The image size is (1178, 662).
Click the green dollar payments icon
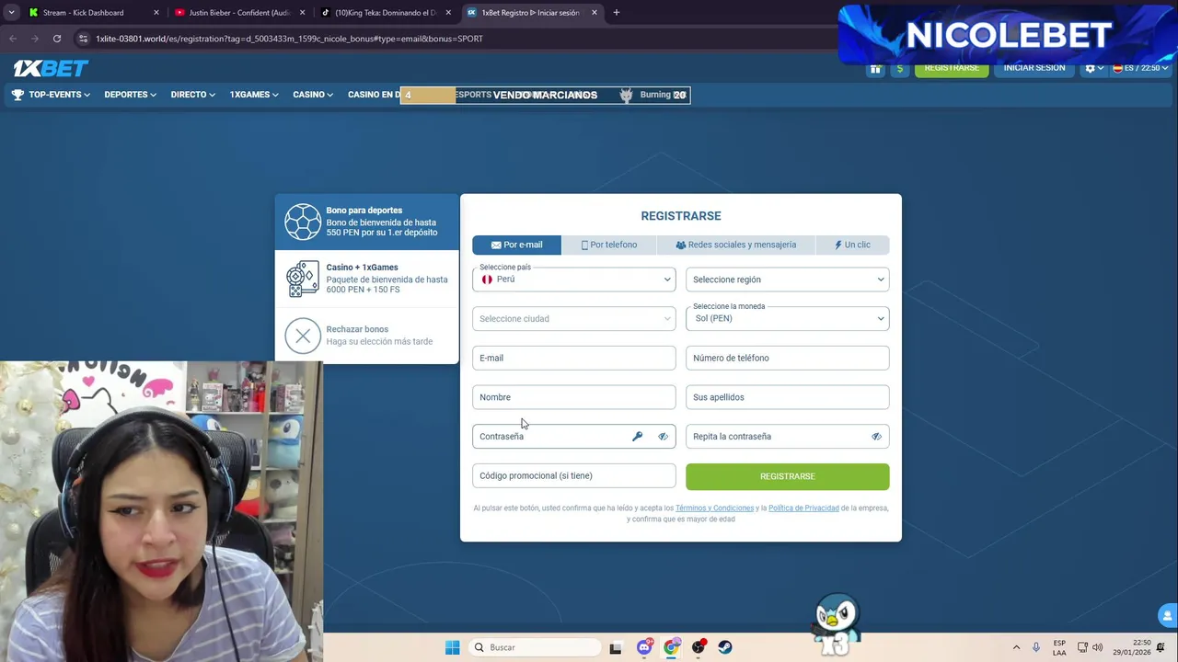click(x=899, y=68)
